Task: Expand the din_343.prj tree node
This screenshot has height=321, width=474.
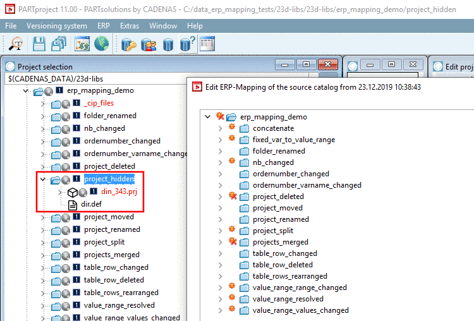Action: pos(60,192)
